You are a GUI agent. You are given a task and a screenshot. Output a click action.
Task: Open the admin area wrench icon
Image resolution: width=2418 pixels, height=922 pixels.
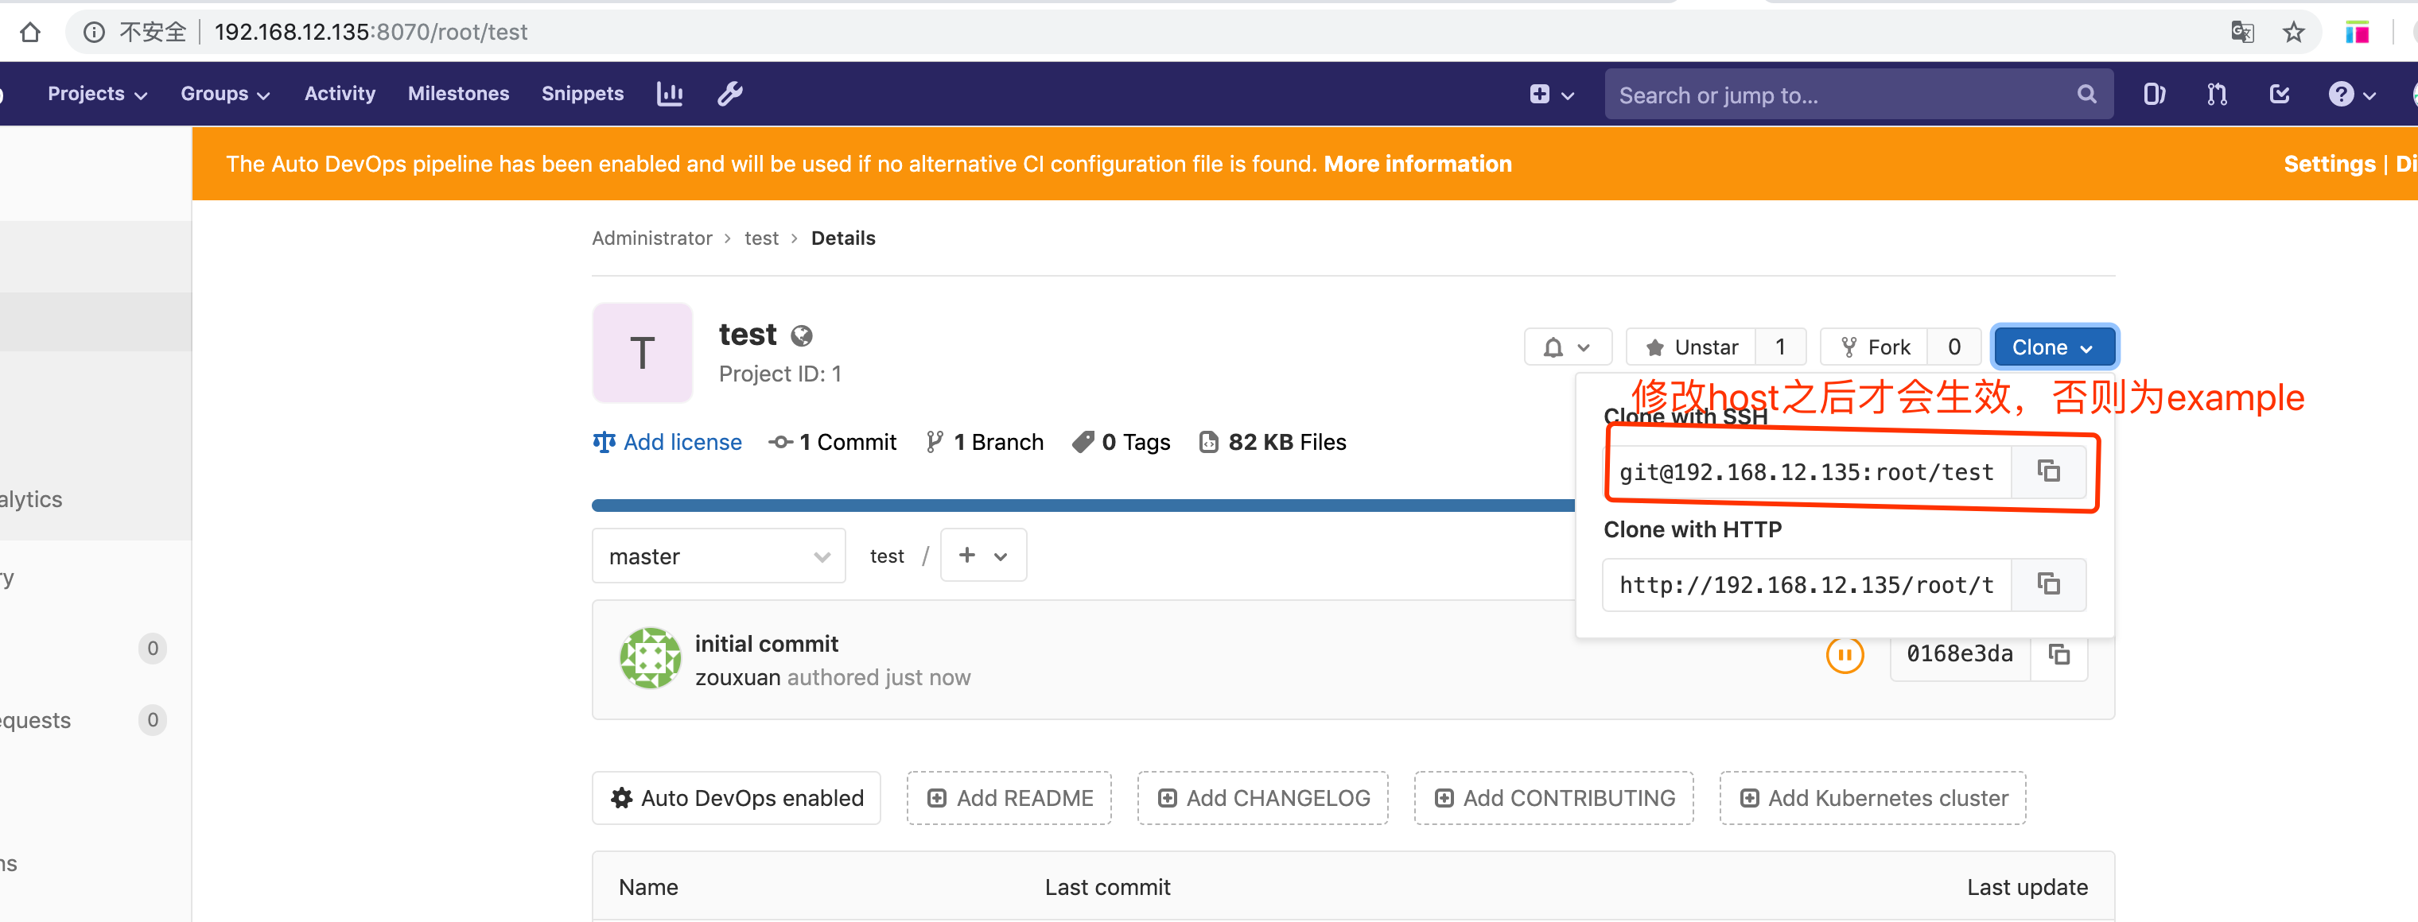[729, 94]
